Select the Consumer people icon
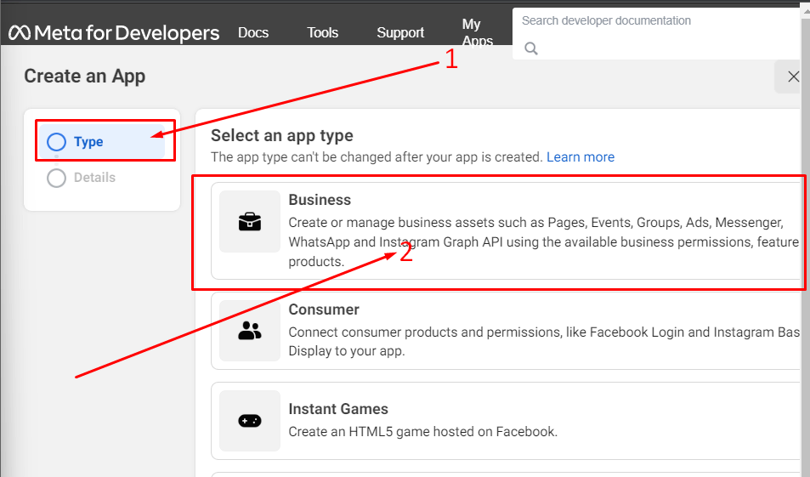The image size is (810, 477). click(x=250, y=332)
